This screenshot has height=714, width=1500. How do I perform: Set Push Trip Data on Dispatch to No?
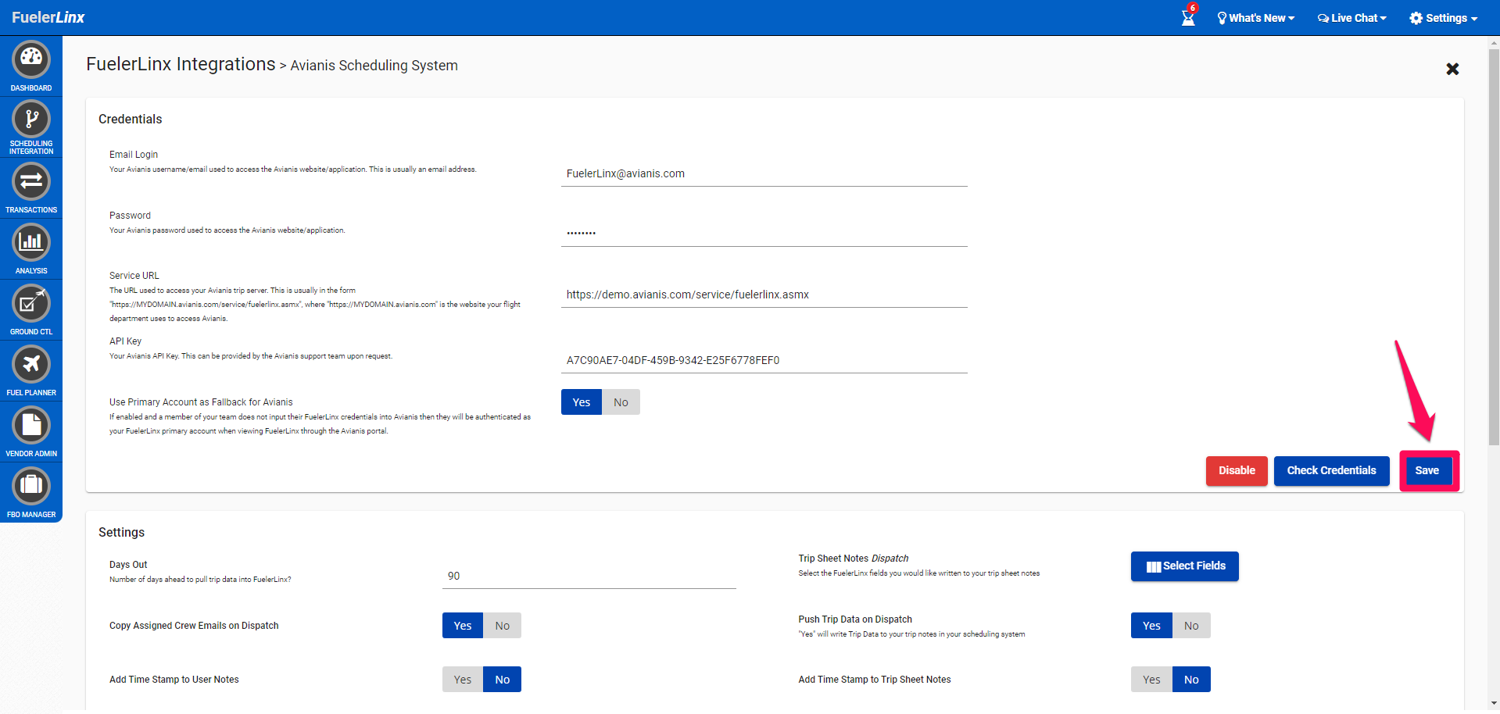(1191, 626)
